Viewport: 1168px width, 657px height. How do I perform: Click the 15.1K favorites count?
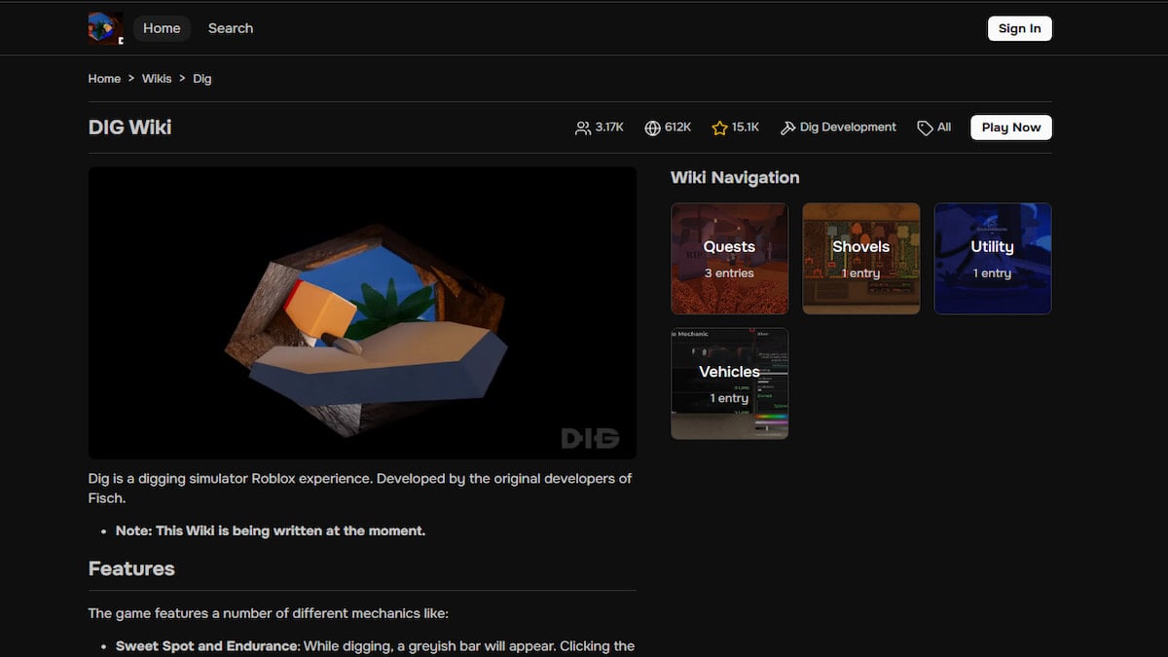point(746,128)
